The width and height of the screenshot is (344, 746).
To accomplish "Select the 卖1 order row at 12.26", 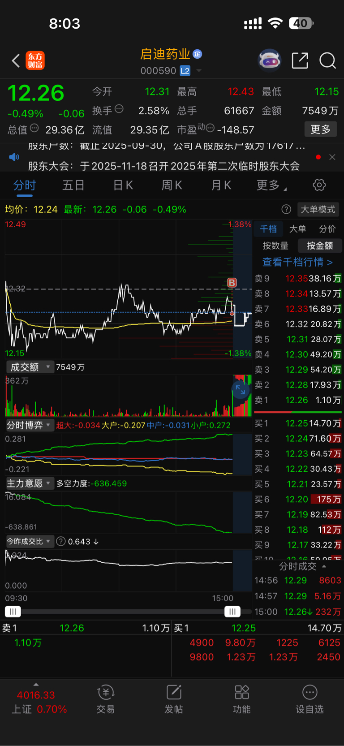I will tap(298, 400).
